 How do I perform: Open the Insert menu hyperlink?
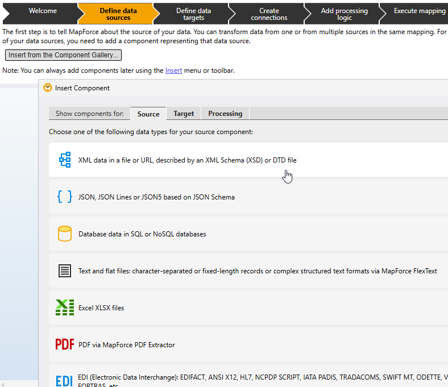point(173,70)
